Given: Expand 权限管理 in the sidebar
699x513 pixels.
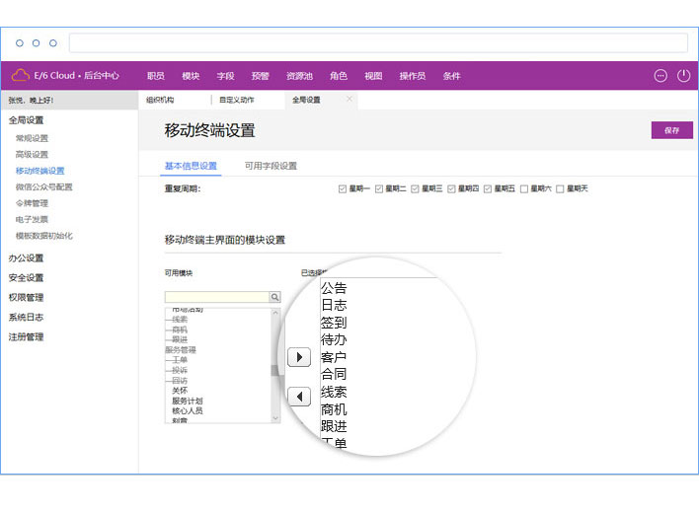Looking at the screenshot, I should (x=27, y=297).
